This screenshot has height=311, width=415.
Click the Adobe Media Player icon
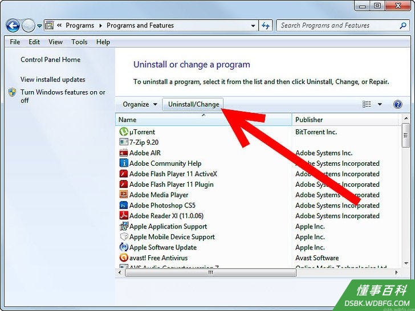[x=124, y=195]
